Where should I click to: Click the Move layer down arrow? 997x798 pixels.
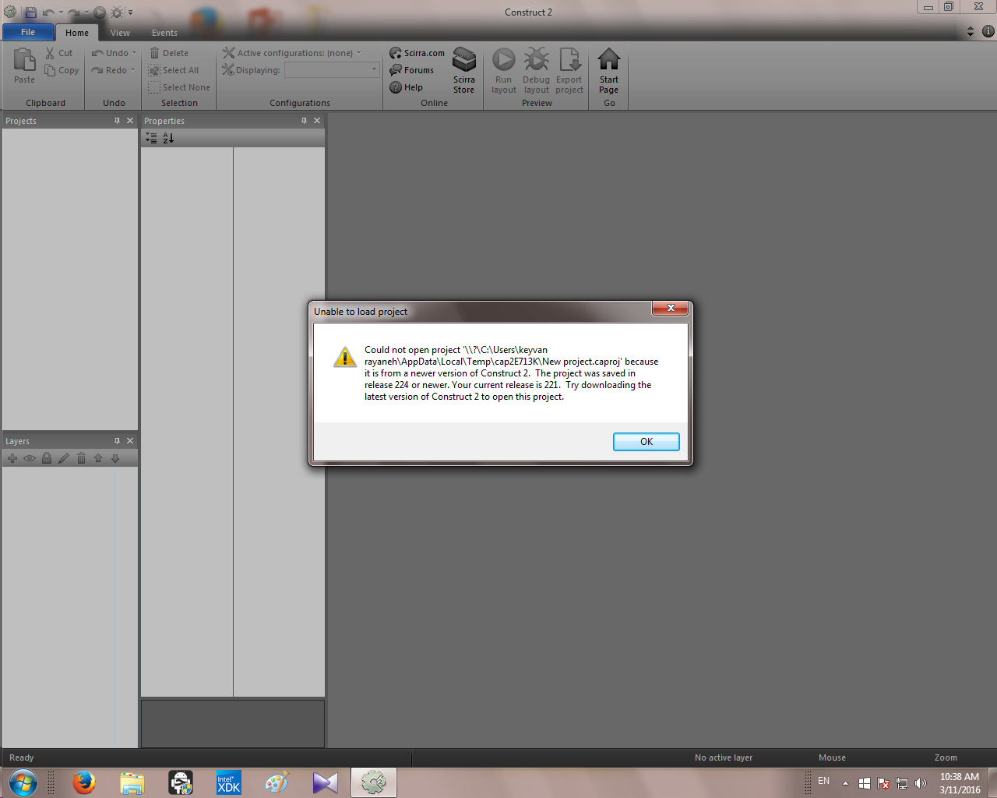pyautogui.click(x=115, y=458)
